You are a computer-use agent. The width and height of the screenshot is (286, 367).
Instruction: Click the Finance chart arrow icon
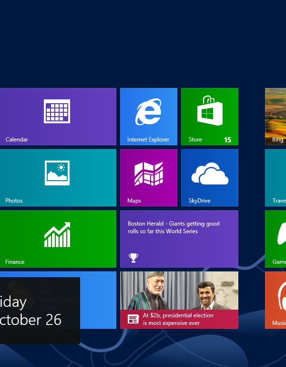[57, 235]
